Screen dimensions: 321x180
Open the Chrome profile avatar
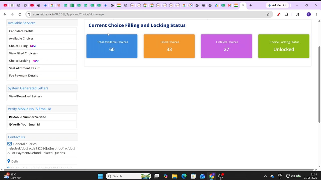point(309,14)
